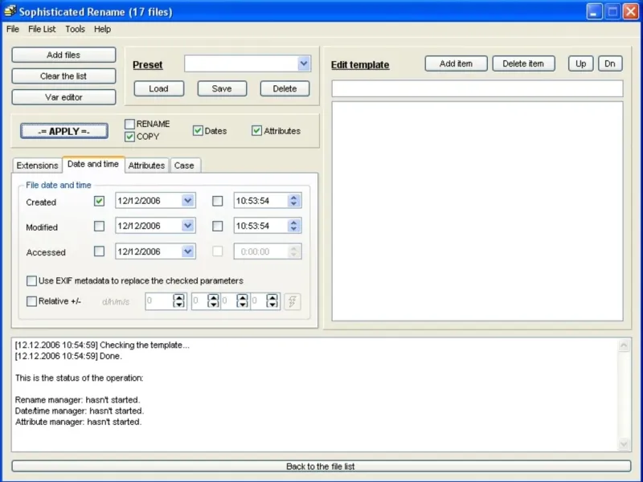Toggle the Use EXIF metadata checkbox
The width and height of the screenshot is (643, 482).
tap(32, 281)
